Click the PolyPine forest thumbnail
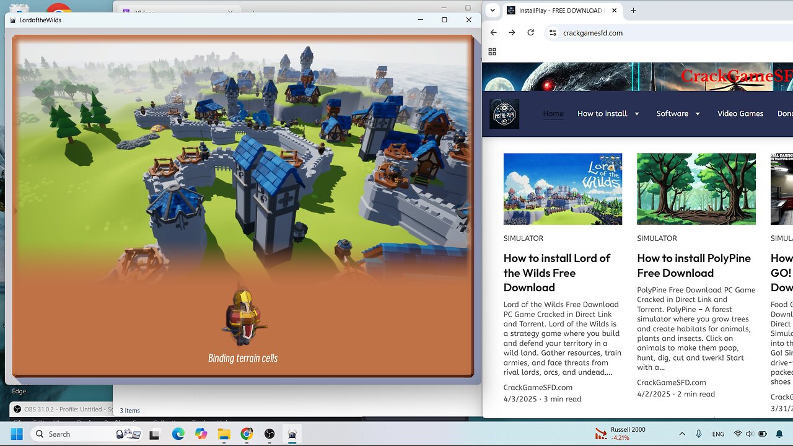This screenshot has width=793, height=446. 696,189
